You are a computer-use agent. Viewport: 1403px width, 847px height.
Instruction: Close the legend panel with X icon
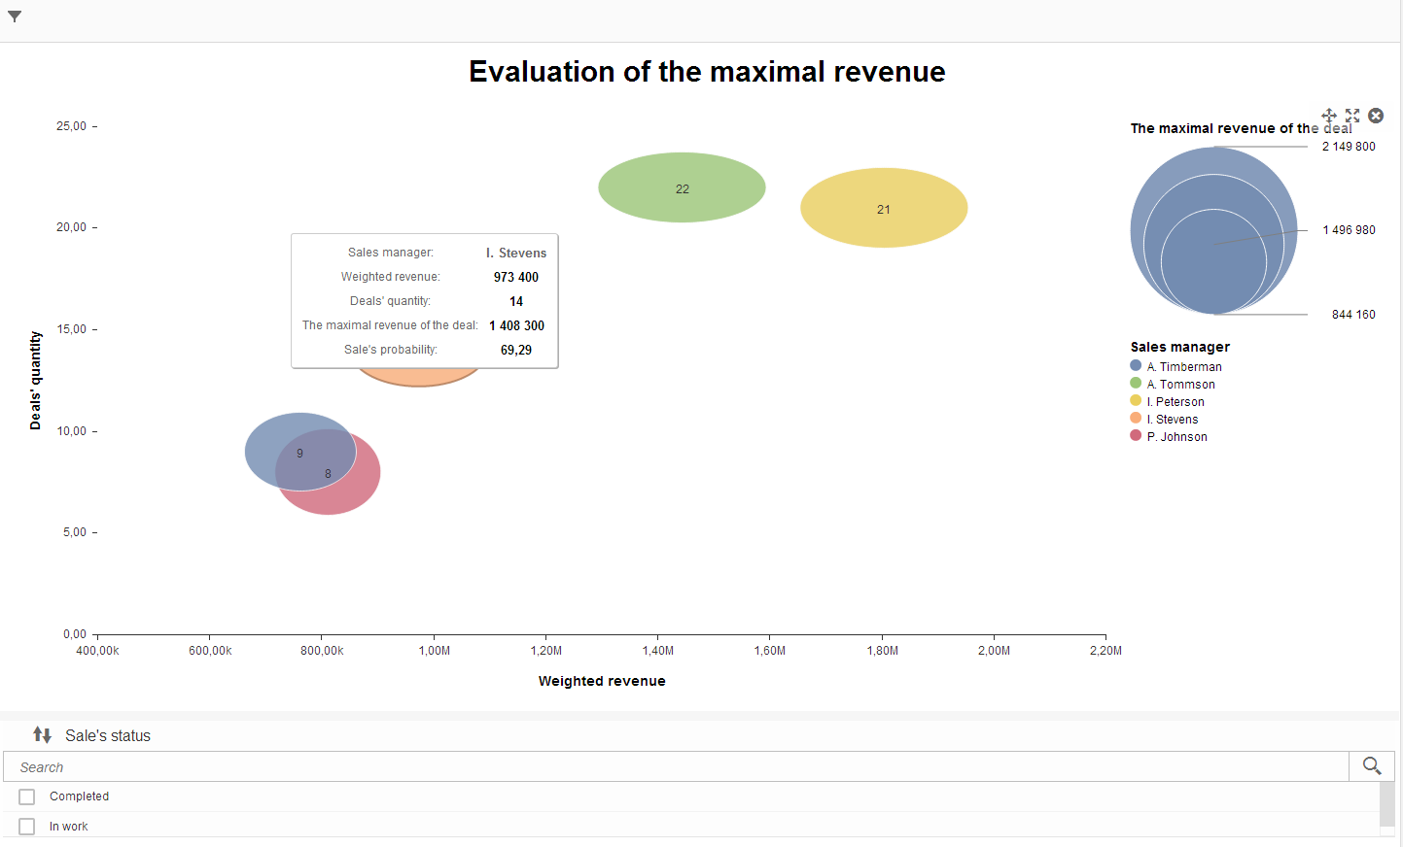[x=1376, y=116]
